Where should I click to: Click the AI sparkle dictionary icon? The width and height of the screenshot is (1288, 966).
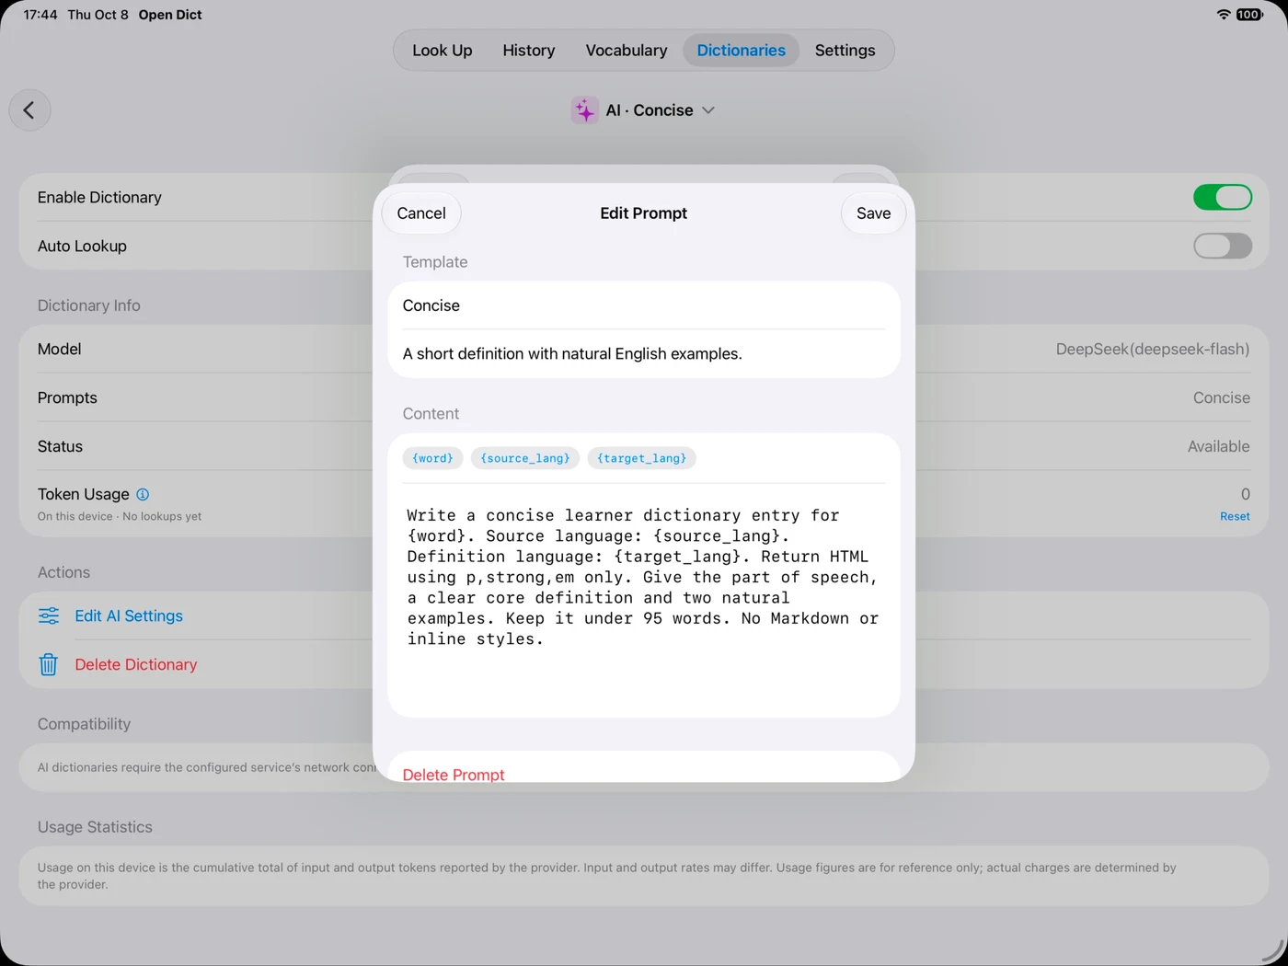pos(584,110)
